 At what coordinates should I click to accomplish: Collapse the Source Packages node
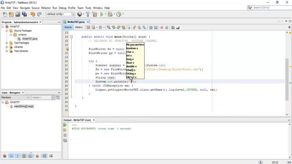(7, 31)
